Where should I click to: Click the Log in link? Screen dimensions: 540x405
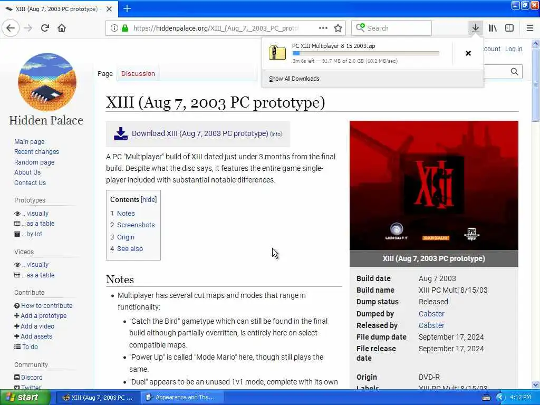(x=514, y=49)
